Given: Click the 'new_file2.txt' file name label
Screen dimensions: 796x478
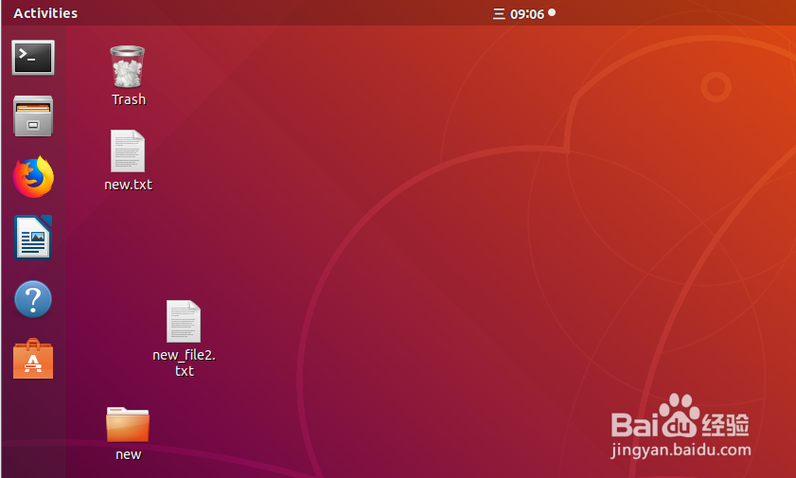Looking at the screenshot, I should click(x=184, y=363).
